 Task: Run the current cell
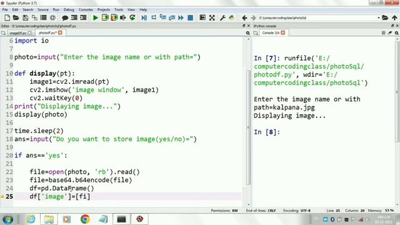pos(105,17)
